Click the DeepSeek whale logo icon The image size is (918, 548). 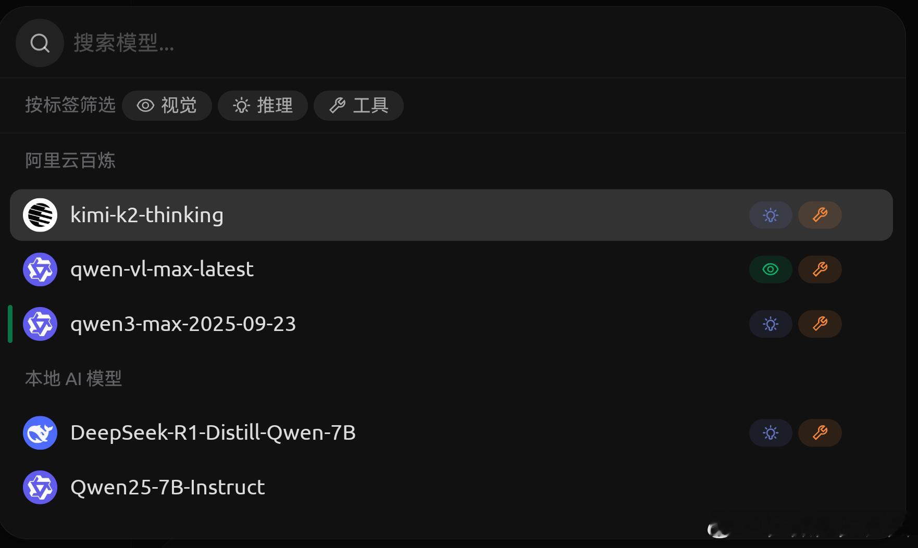tap(40, 433)
